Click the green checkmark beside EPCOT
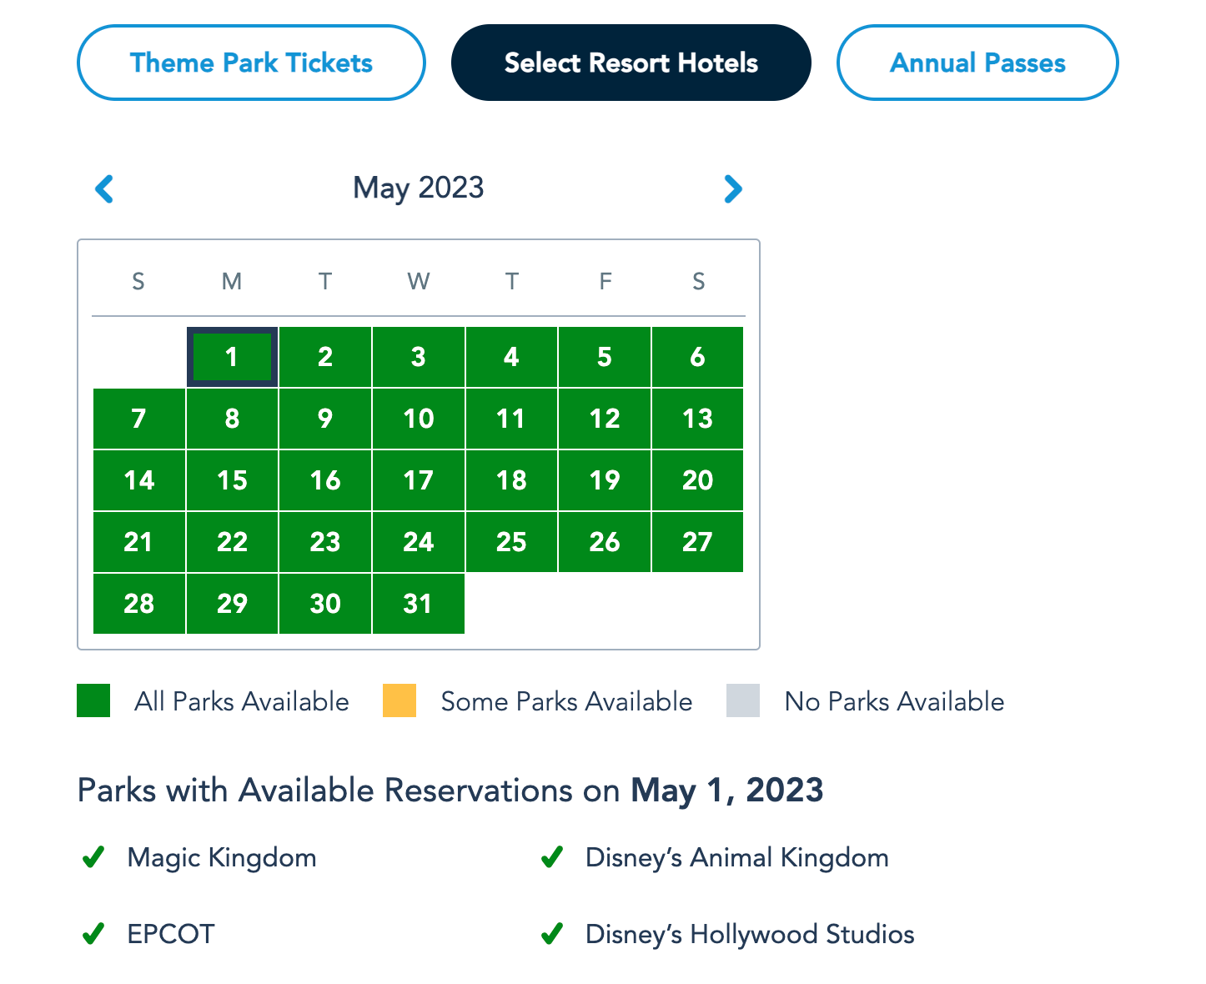Screen dimensions: 1206x984 click(93, 934)
